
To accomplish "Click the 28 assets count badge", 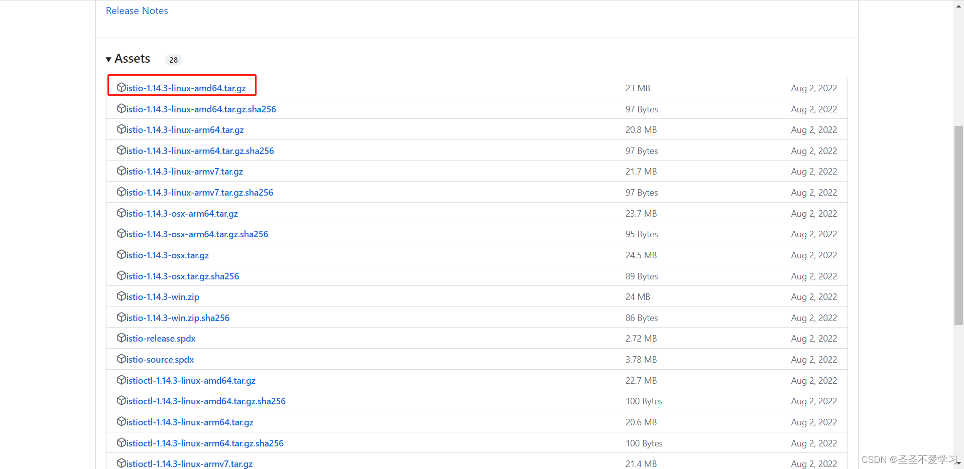I will [174, 60].
